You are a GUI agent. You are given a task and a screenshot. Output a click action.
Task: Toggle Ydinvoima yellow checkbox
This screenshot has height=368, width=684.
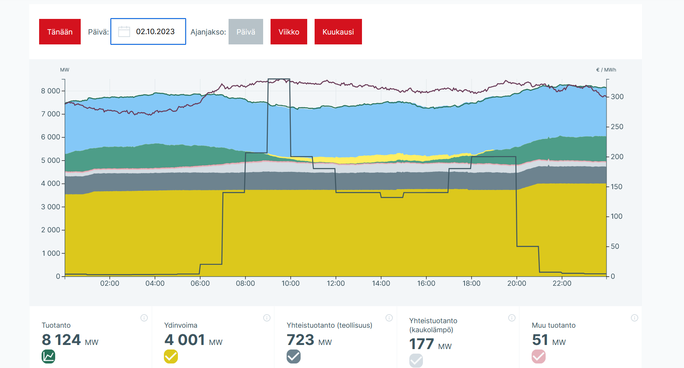pyautogui.click(x=171, y=356)
